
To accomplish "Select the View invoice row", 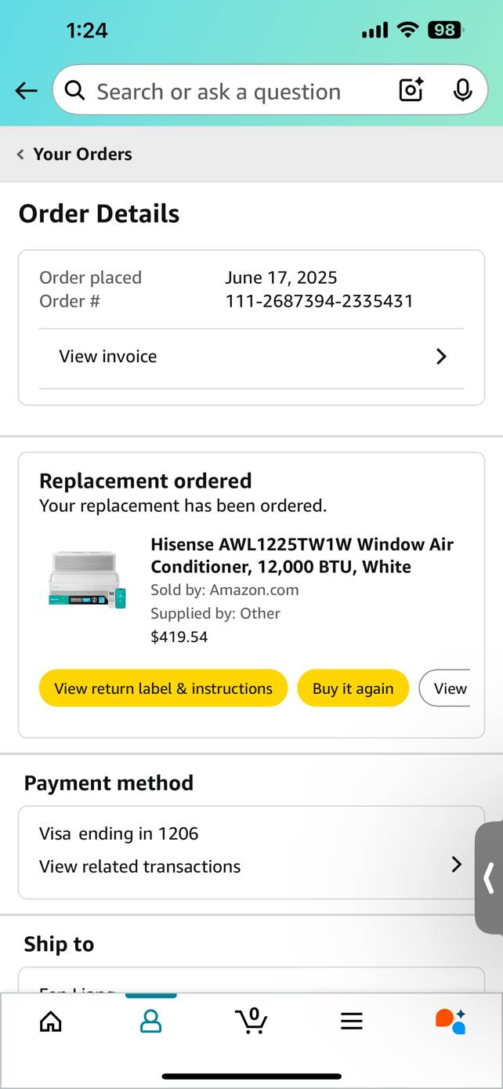I will point(251,357).
